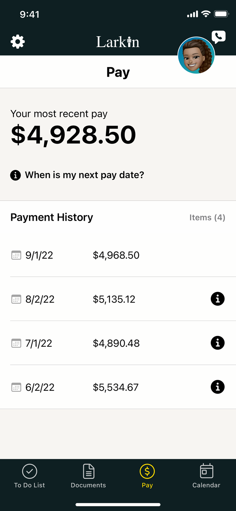Switch to the Documents tab
The image size is (236, 511).
coord(88,476)
